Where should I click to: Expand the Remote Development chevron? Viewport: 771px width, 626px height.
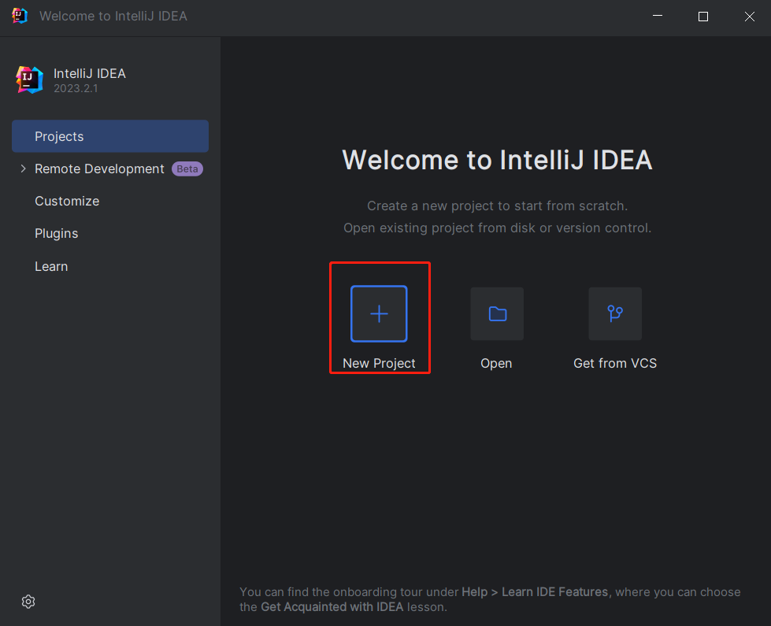pyautogui.click(x=23, y=169)
